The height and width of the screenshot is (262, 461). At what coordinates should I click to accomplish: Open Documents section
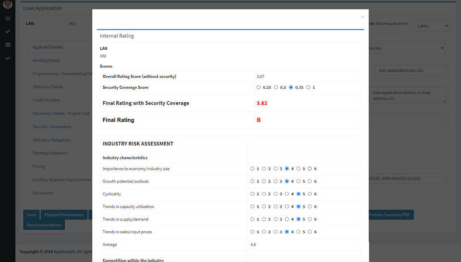click(43, 193)
